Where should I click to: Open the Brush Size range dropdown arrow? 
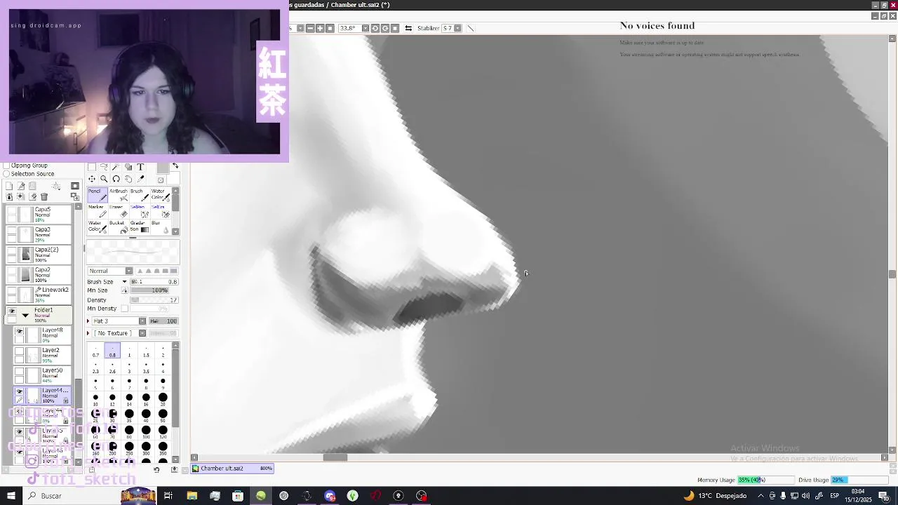point(124,282)
